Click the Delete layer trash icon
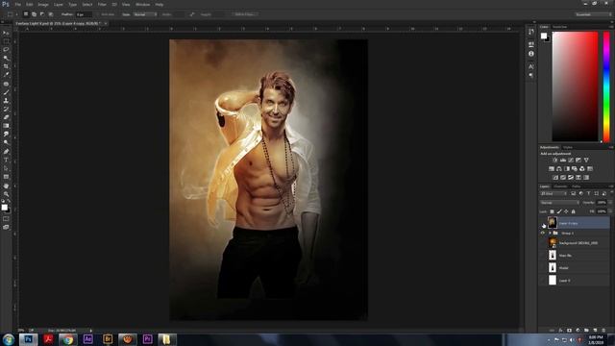Viewport: 615px width, 346px height. pos(603,331)
